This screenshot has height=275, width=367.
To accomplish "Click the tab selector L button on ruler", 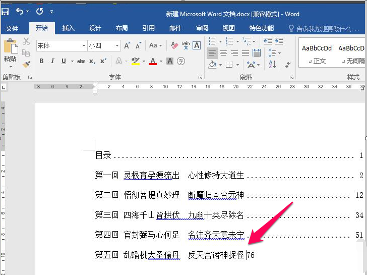I will click(4, 88).
